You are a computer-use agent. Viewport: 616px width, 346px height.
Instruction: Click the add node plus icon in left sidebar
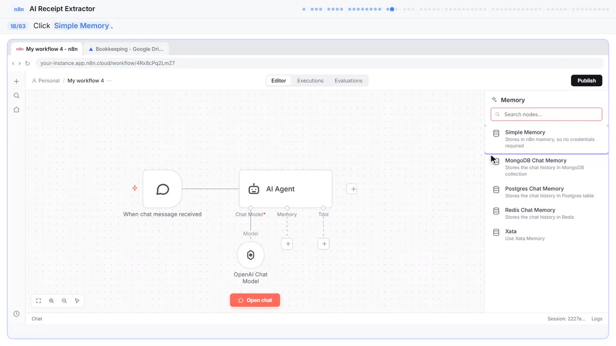pyautogui.click(x=16, y=81)
